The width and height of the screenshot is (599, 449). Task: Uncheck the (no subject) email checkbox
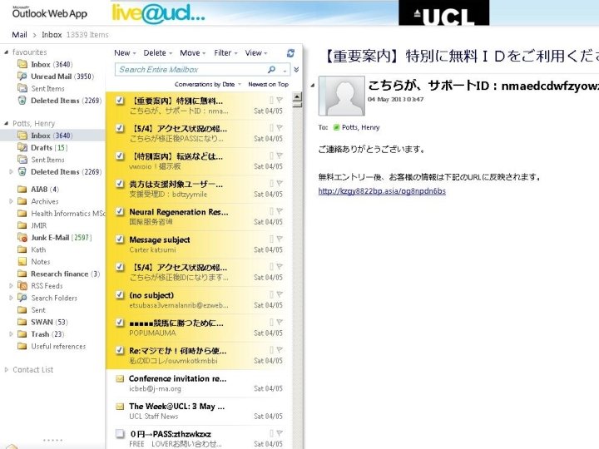120,294
